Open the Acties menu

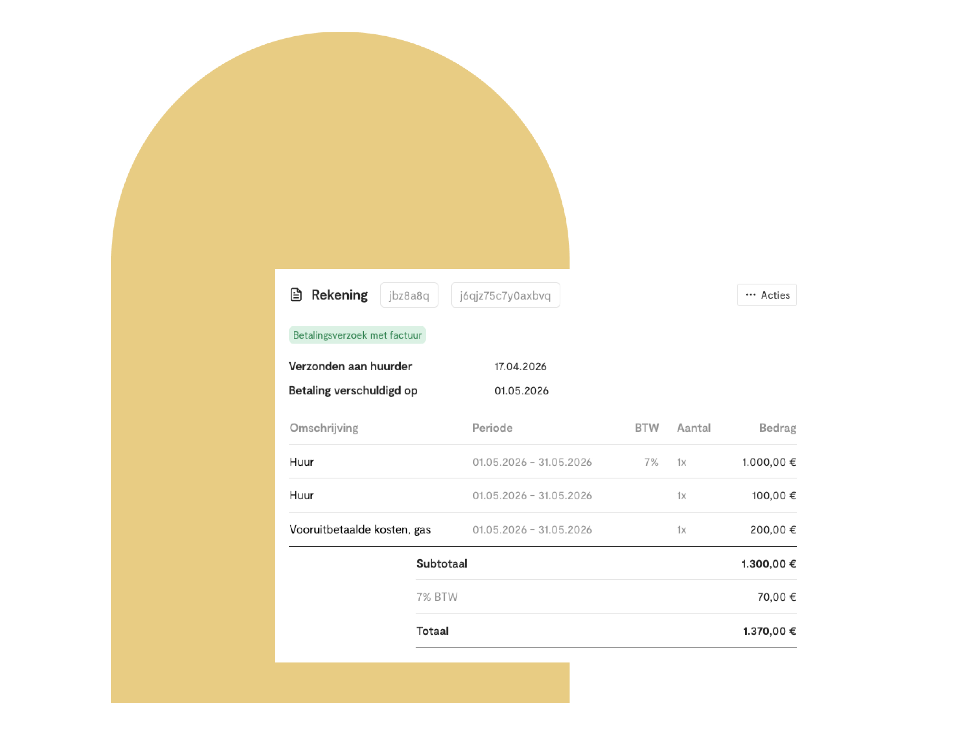[x=767, y=295]
